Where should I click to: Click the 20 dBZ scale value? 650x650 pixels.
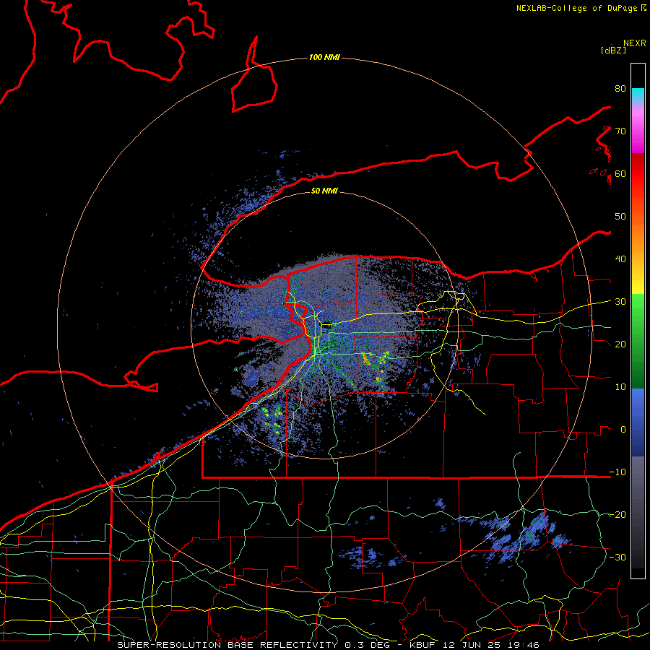pos(620,344)
